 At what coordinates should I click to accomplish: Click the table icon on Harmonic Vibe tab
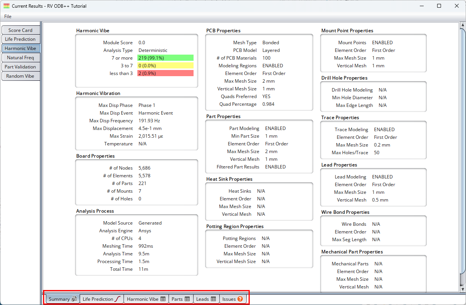coord(163,299)
